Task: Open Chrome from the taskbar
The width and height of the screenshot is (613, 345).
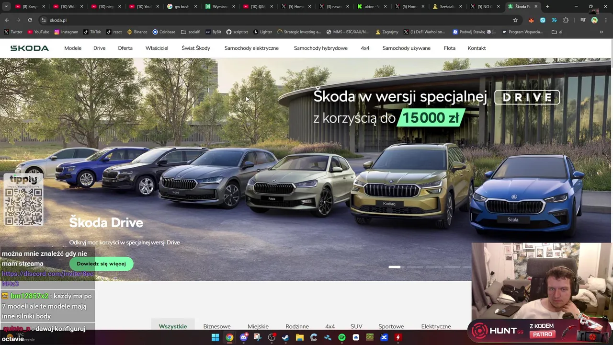Action: point(229,337)
